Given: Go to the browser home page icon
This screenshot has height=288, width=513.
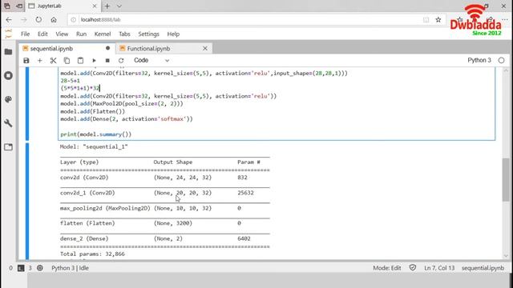Looking at the screenshot, I should coord(54,19).
